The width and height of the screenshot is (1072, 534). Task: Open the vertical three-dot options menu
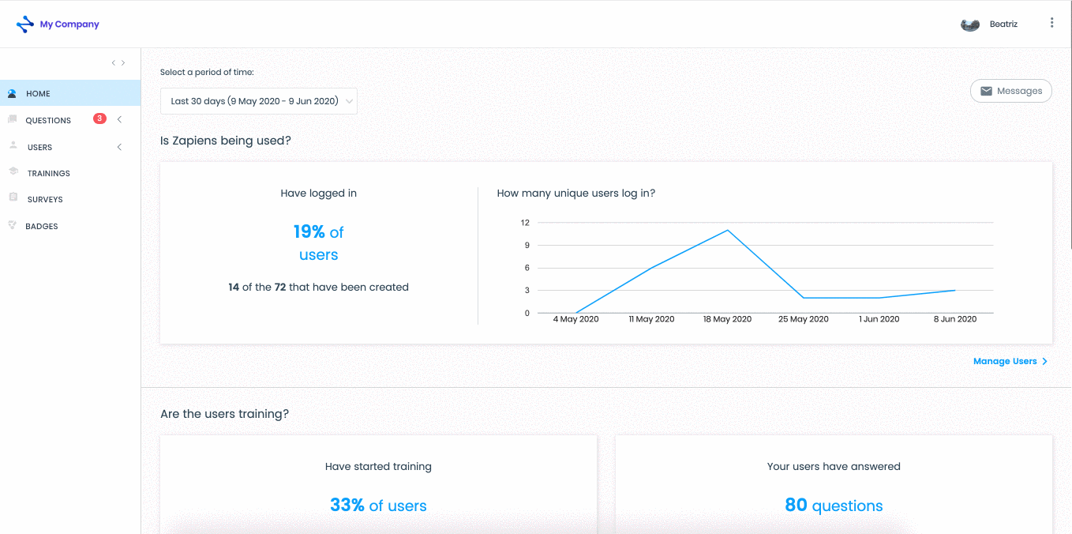click(1051, 23)
